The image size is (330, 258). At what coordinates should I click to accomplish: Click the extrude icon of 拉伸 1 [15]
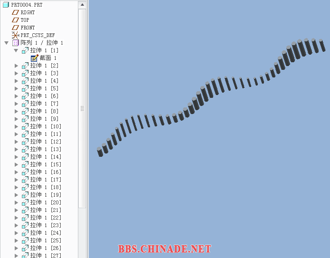(x=25, y=164)
